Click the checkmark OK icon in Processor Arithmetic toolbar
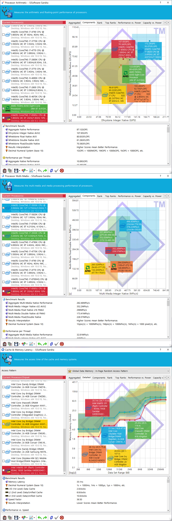The height and width of the screenshot is (521, 172). [x=56, y=171]
